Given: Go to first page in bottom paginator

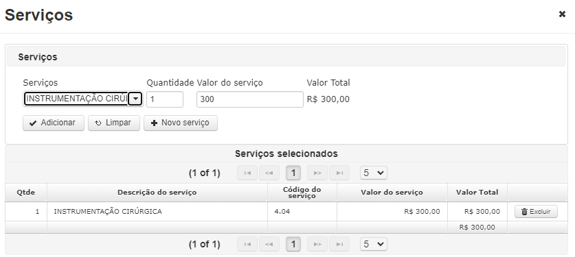Looking at the screenshot, I should [247, 244].
